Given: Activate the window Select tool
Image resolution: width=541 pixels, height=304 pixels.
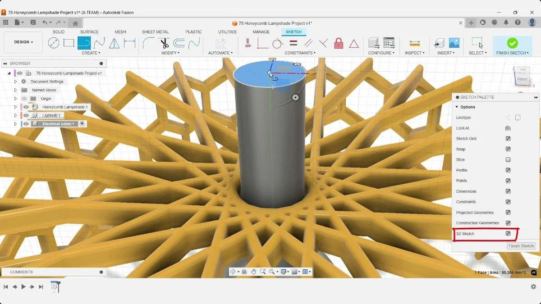Looking at the screenshot, I should point(477,43).
